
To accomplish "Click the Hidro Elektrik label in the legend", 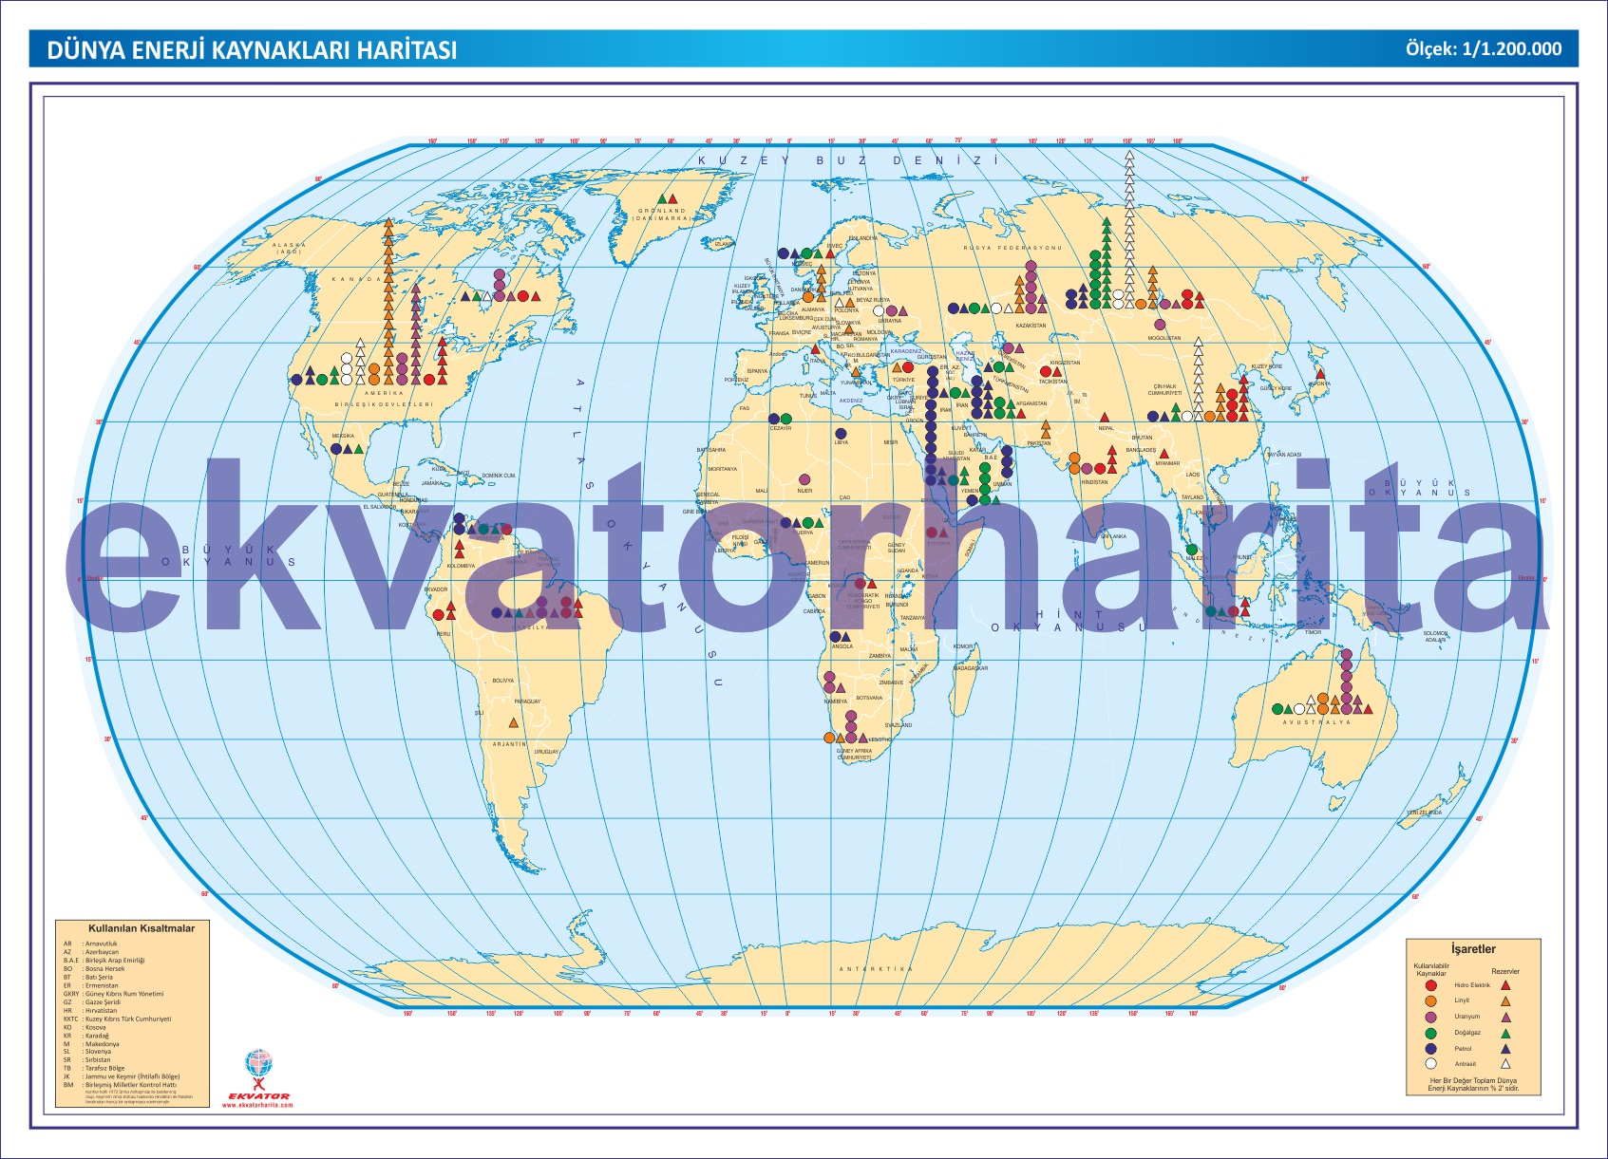I will point(1472,985).
